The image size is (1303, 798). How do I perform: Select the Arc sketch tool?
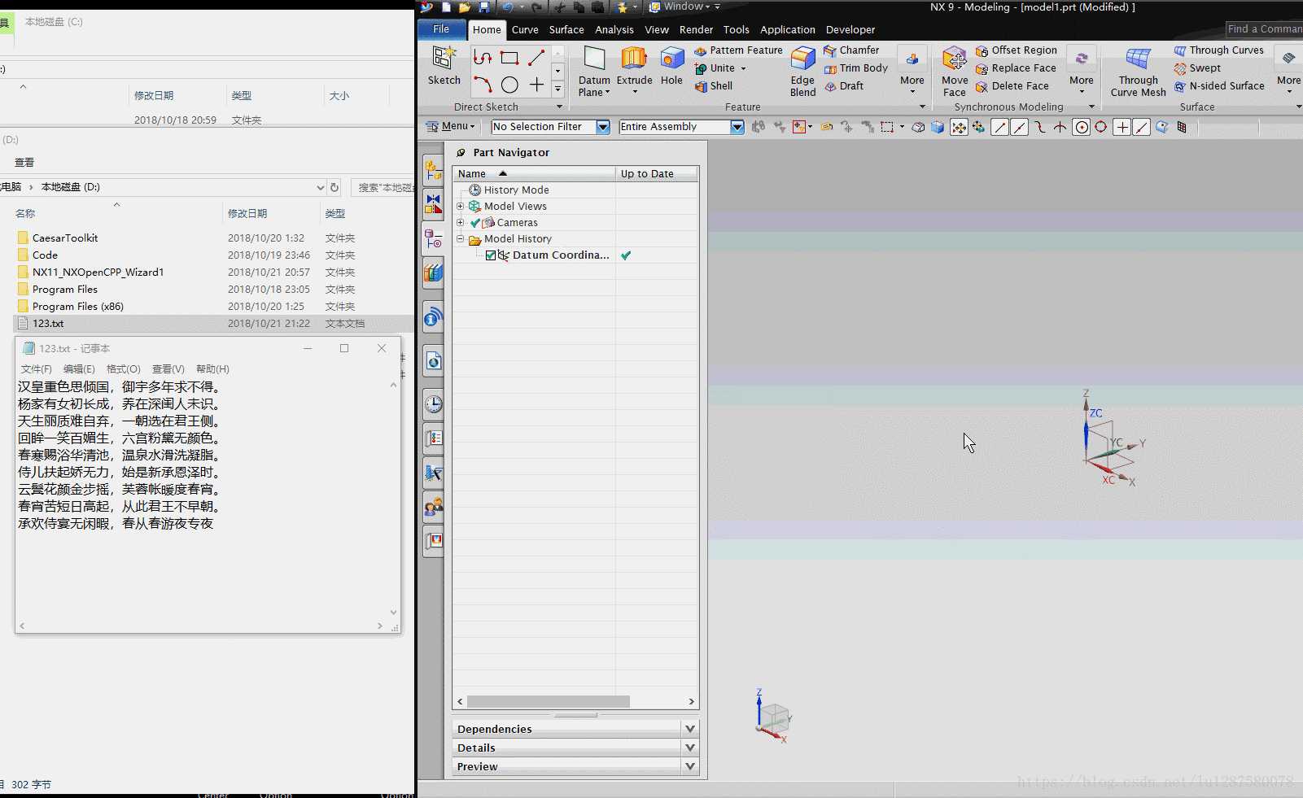[x=483, y=85]
